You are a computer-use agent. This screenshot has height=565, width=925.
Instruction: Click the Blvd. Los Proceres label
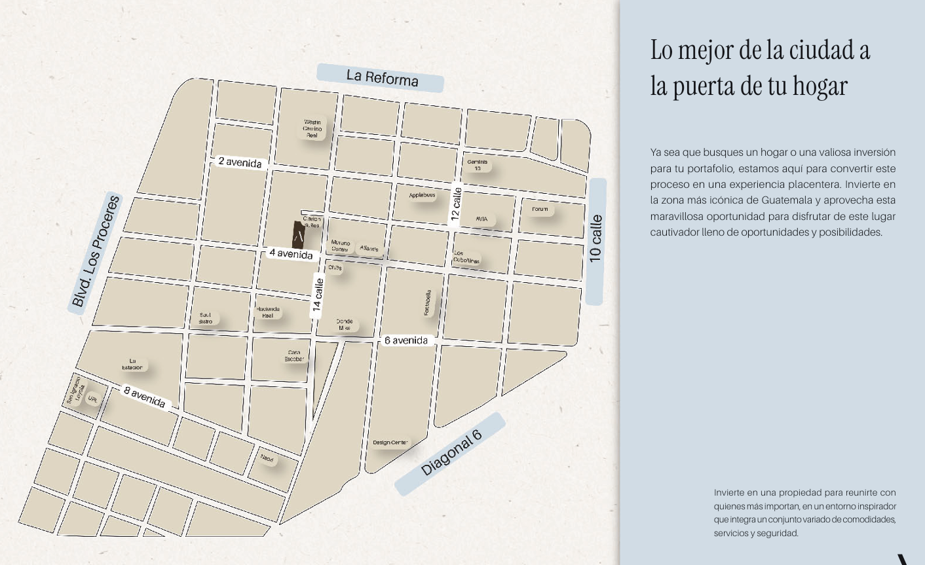(96, 251)
